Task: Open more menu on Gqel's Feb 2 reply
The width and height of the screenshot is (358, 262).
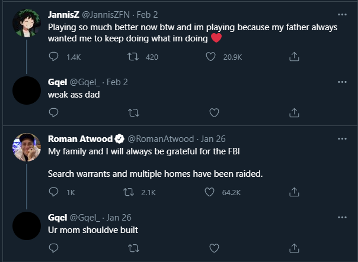Action: pos(342,82)
